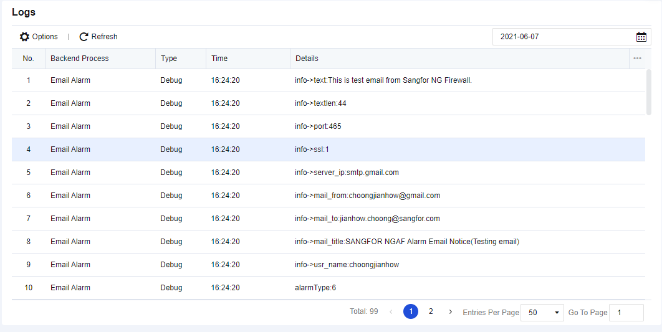Click the previous page arrow
662x332 pixels.
[x=391, y=312]
